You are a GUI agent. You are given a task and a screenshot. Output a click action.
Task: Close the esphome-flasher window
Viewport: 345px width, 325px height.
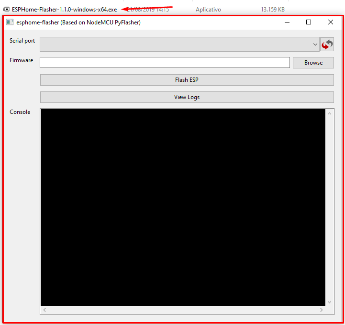pos(330,22)
